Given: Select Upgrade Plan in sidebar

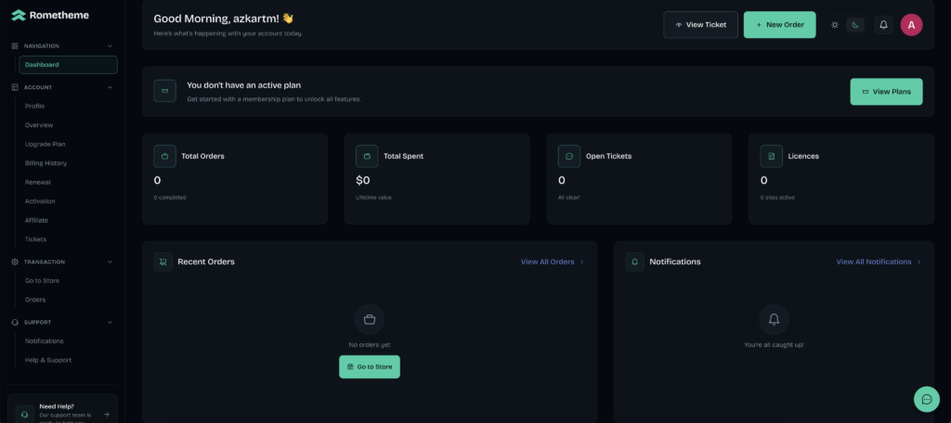Looking at the screenshot, I should (45, 144).
